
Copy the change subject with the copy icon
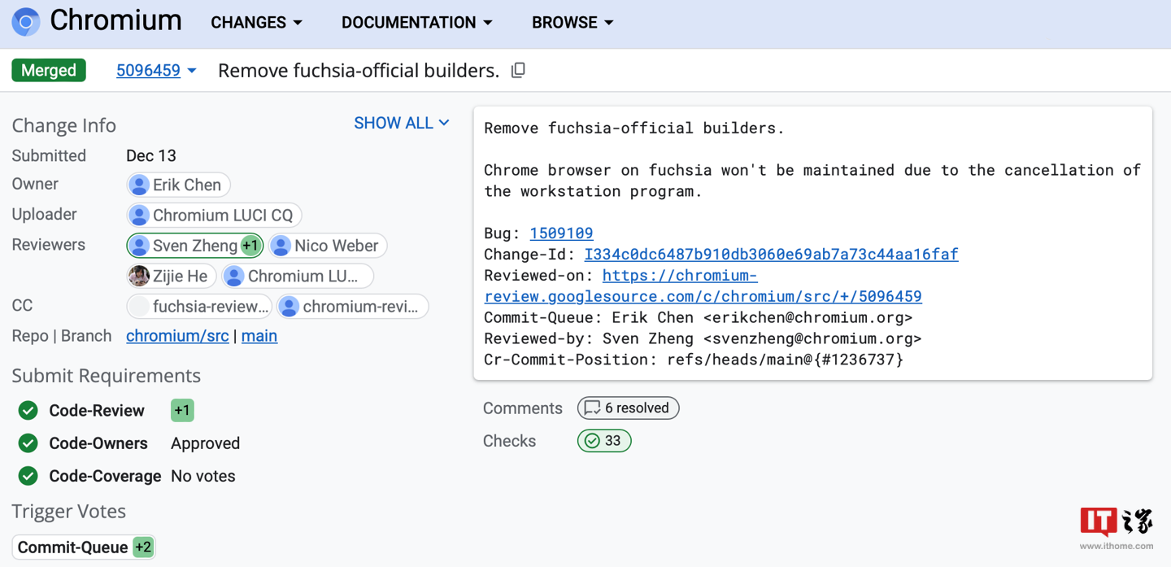click(x=518, y=71)
